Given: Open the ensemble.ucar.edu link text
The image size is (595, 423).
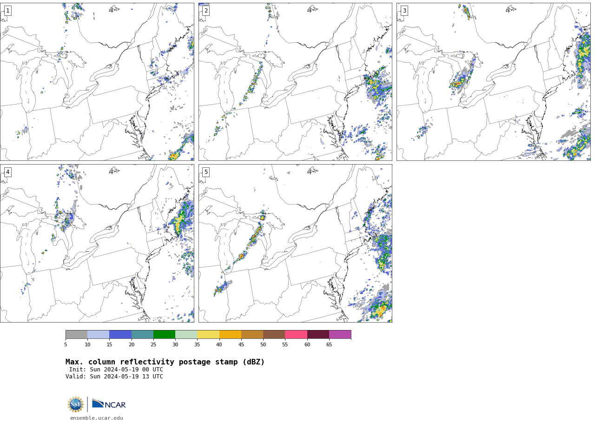Looking at the screenshot, I should (x=97, y=418).
